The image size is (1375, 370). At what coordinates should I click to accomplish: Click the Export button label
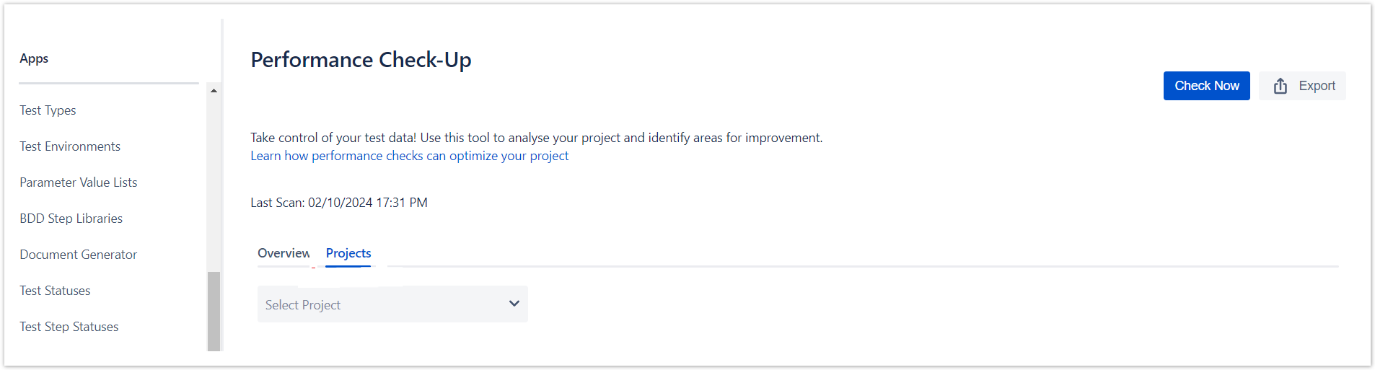click(x=1317, y=86)
